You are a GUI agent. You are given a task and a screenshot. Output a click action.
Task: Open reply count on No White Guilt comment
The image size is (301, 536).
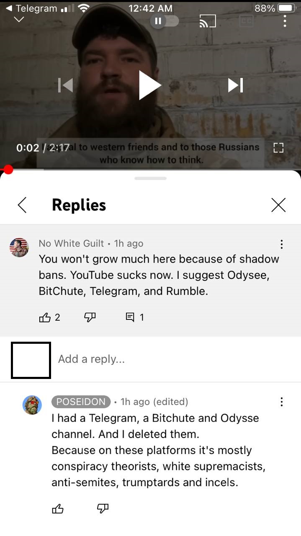coord(135,317)
